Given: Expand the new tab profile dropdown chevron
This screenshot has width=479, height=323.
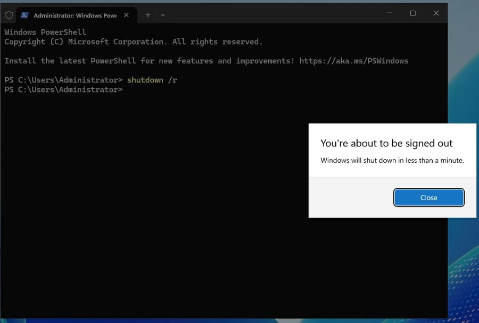Looking at the screenshot, I should pos(163,15).
